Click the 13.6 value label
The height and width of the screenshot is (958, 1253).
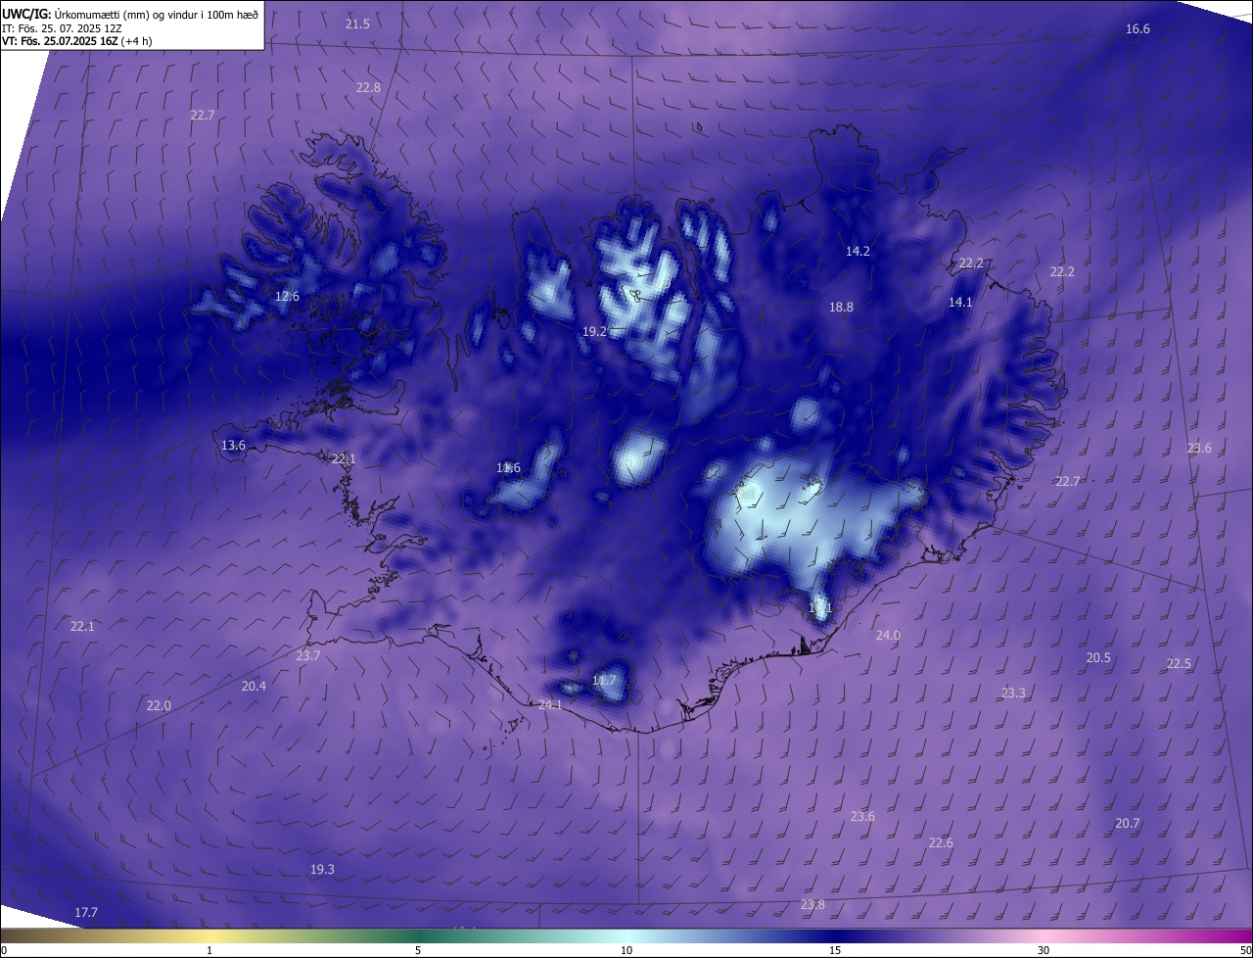pyautogui.click(x=233, y=446)
